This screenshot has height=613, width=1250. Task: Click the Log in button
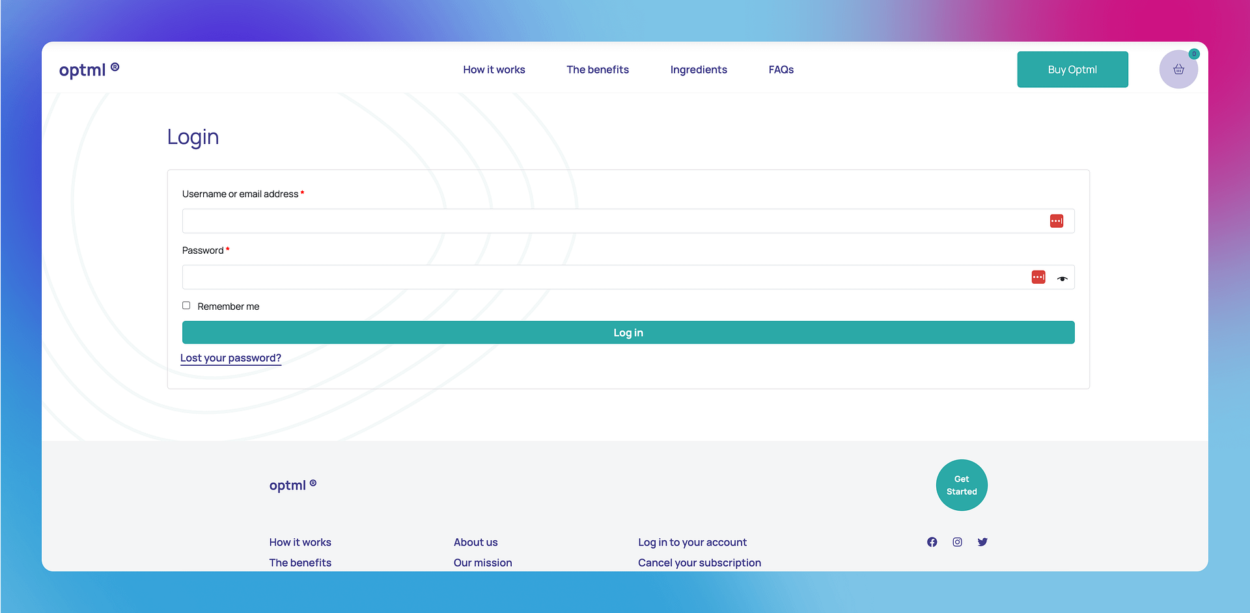pyautogui.click(x=628, y=333)
